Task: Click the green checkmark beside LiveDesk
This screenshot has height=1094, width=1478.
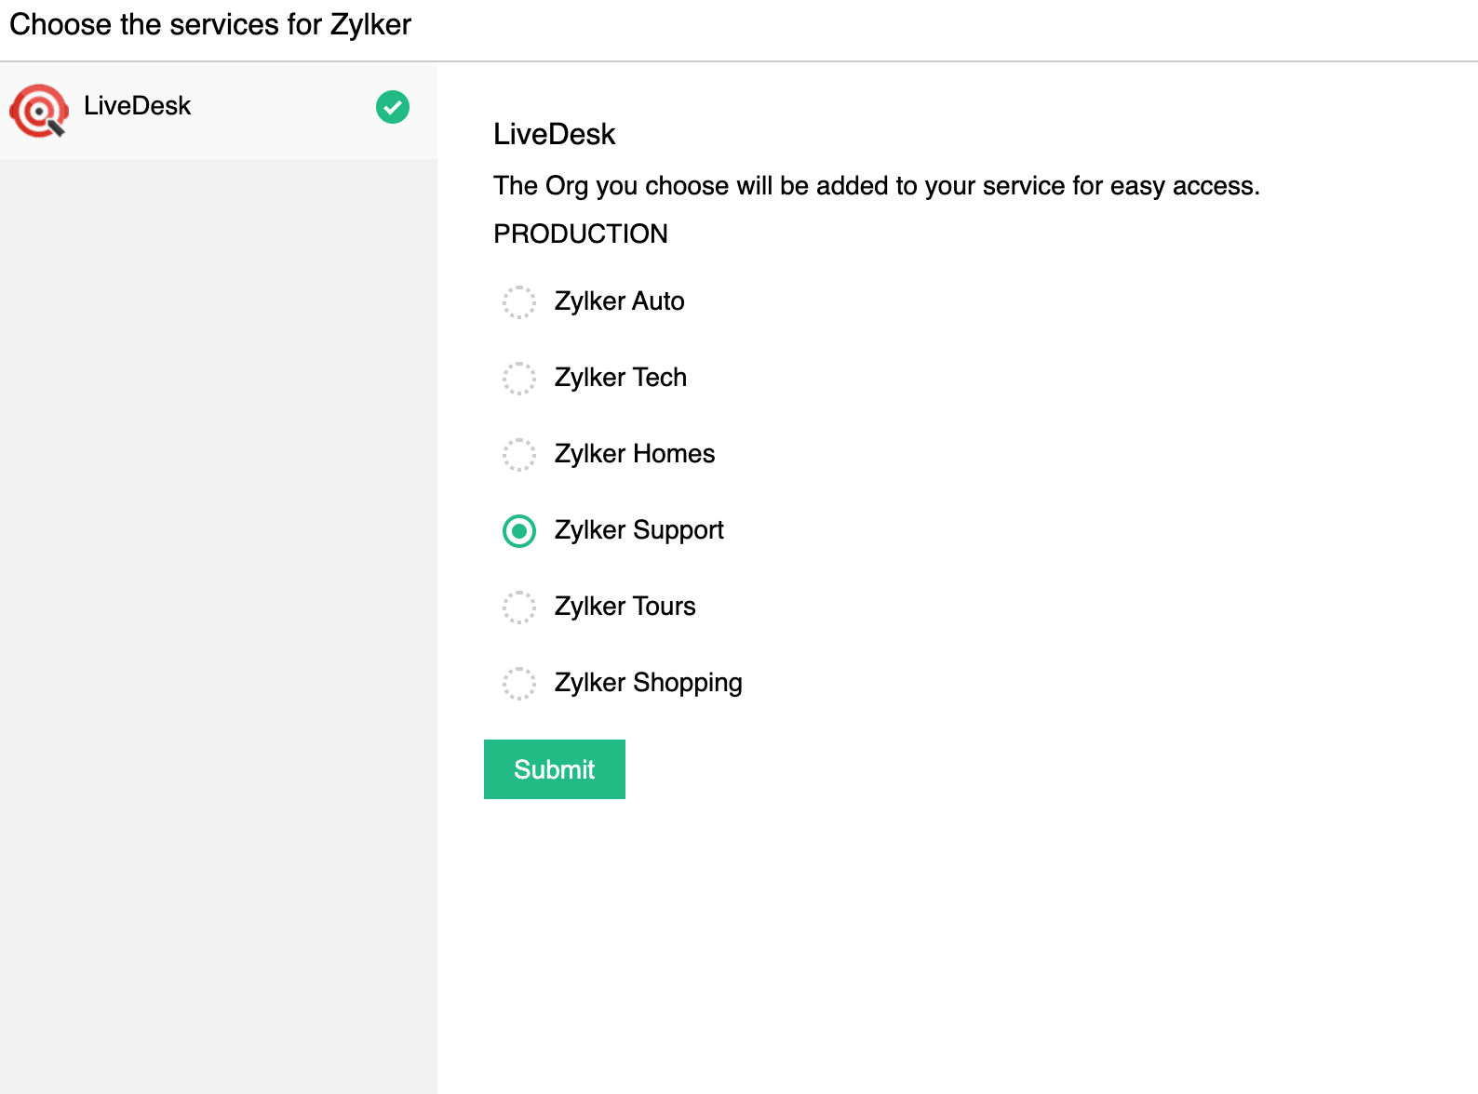Action: point(392,107)
